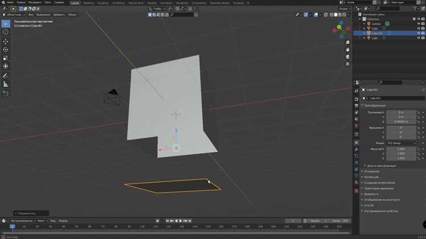The width and height of the screenshot is (426, 239).
Task: Expand the Relations panel
Action: (371, 171)
